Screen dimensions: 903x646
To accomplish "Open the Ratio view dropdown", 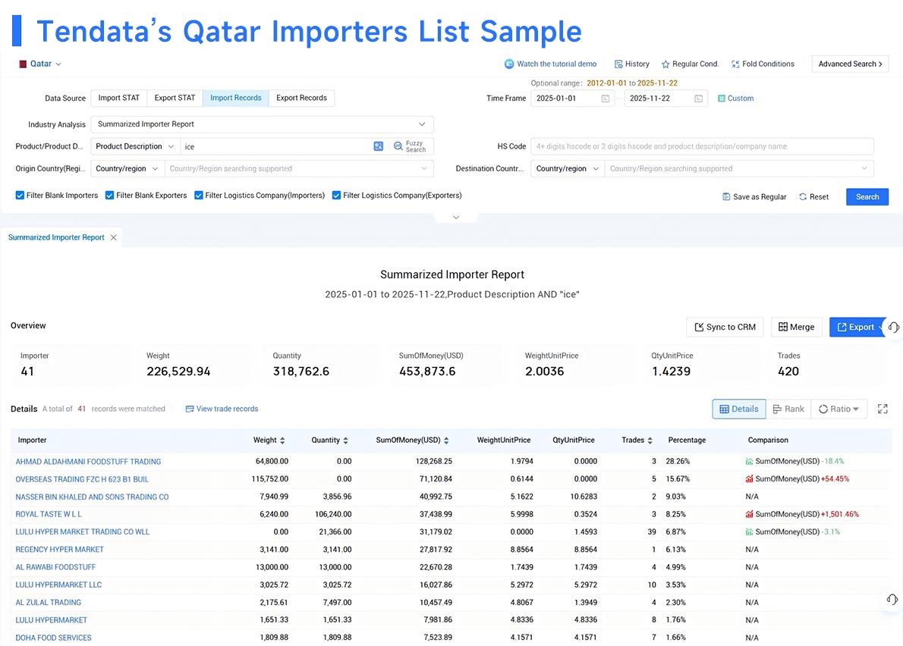I will coord(839,409).
